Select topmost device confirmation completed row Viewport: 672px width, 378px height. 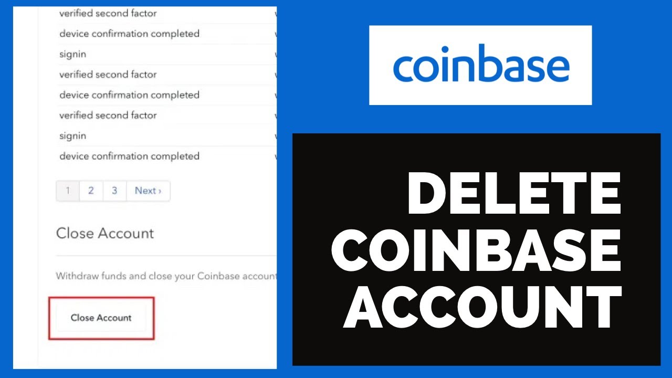click(x=166, y=34)
